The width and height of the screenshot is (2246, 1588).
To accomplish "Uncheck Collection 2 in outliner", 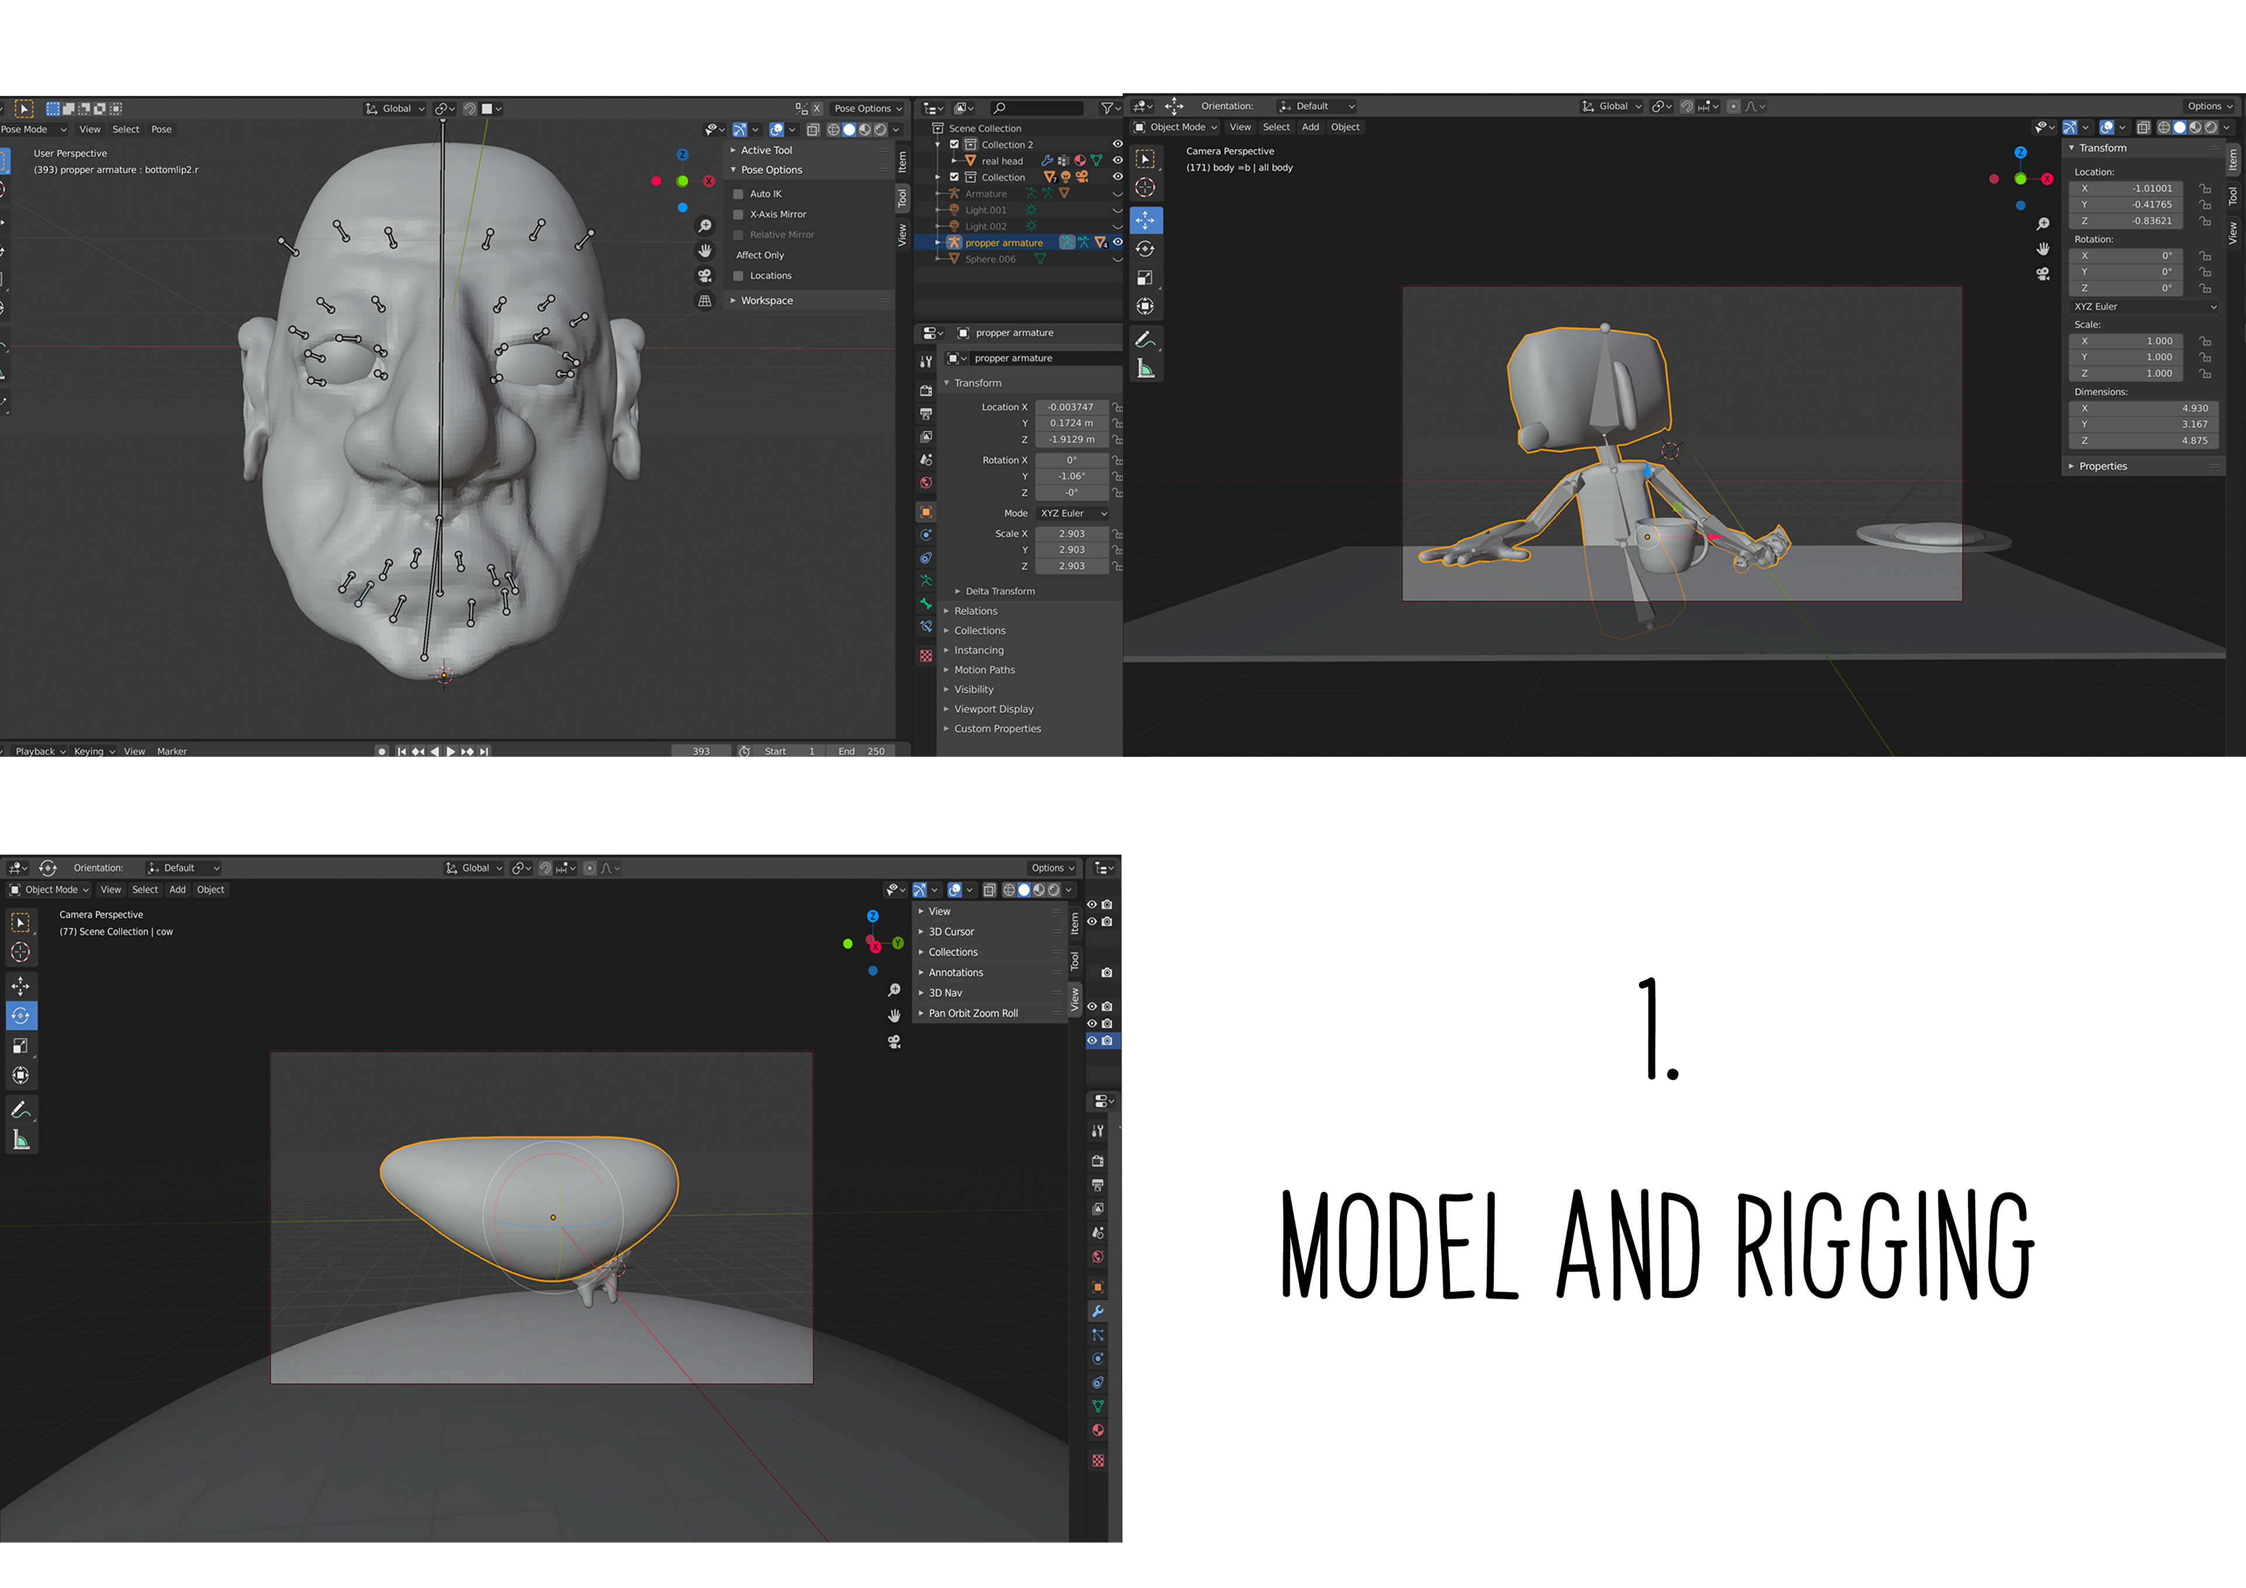I will tap(955, 145).
